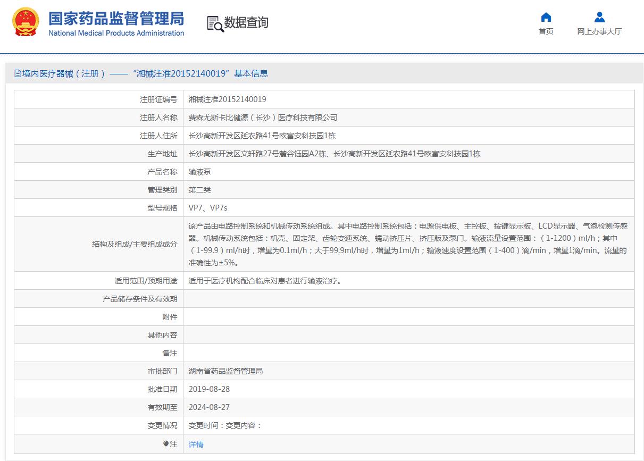The width and height of the screenshot is (644, 461).
Task: Click the 管理类别 label
Action: coord(162,190)
